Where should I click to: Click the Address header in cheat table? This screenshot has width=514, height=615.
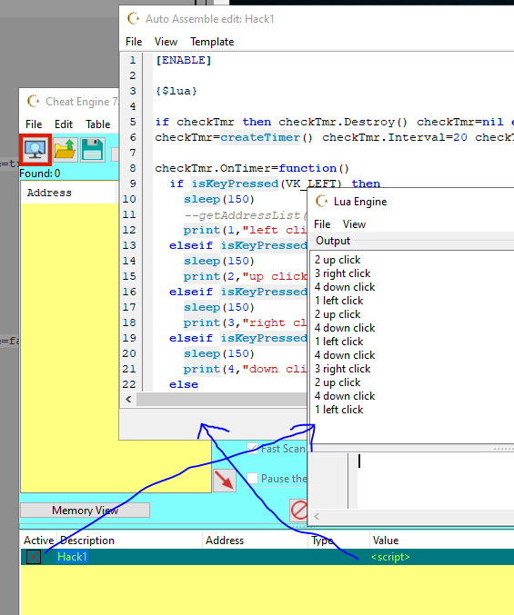(x=255, y=541)
